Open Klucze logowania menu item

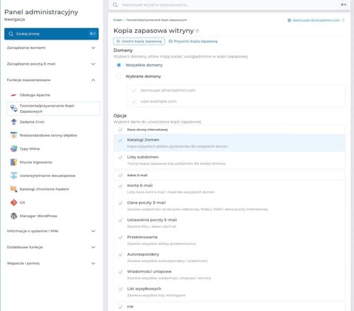pos(36,162)
